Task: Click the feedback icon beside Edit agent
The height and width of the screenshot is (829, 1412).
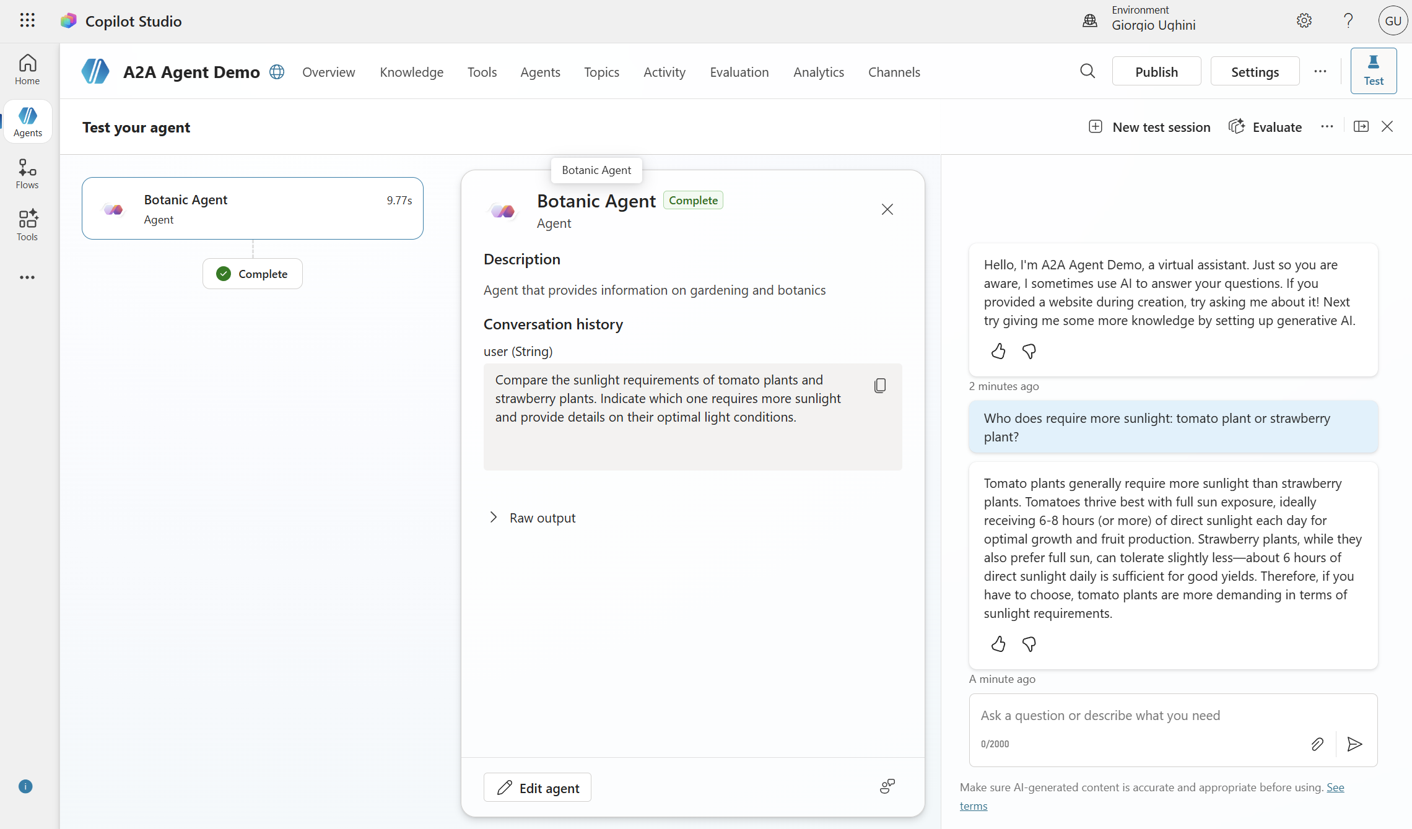Action: click(x=887, y=787)
